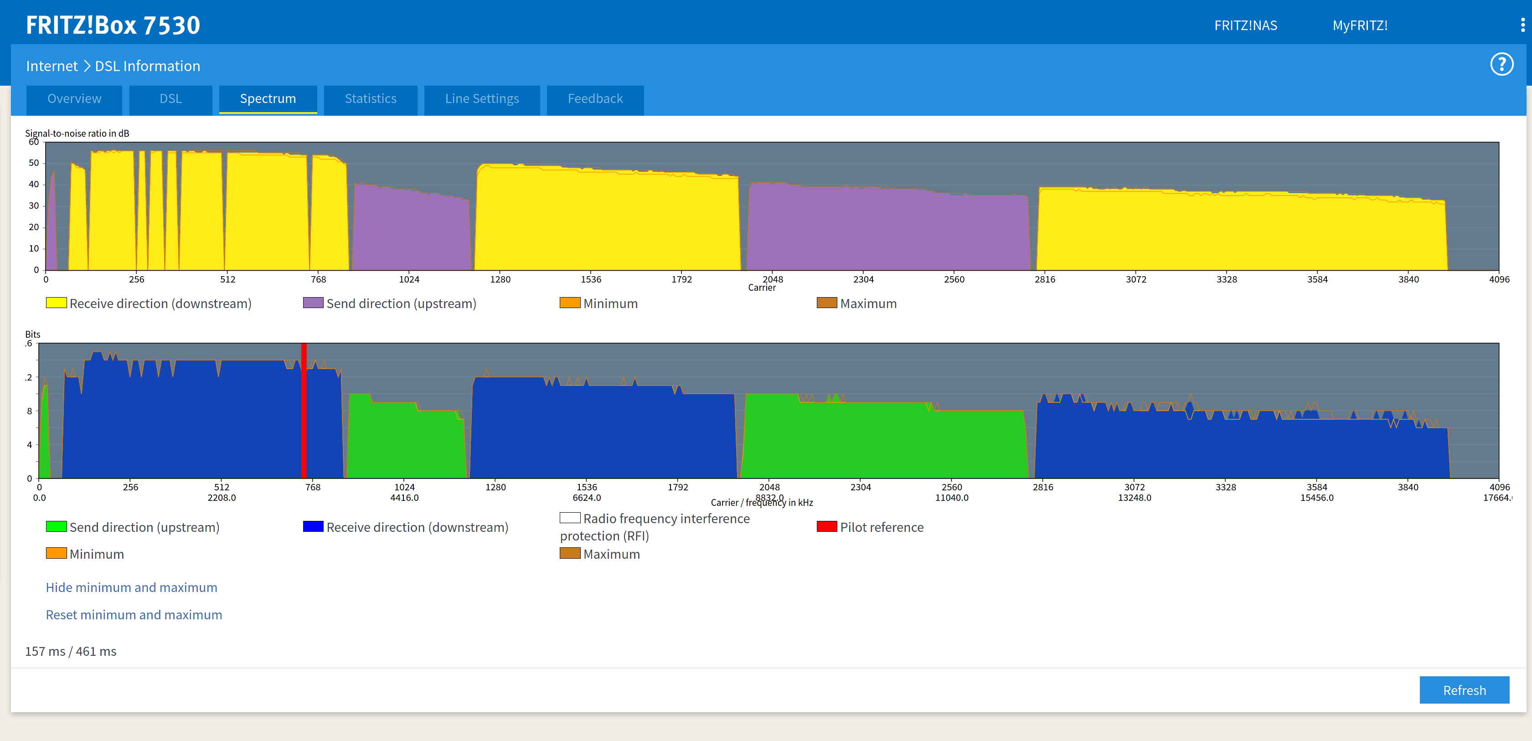
Task: Click purple upstream legend swatch
Action: pos(313,303)
